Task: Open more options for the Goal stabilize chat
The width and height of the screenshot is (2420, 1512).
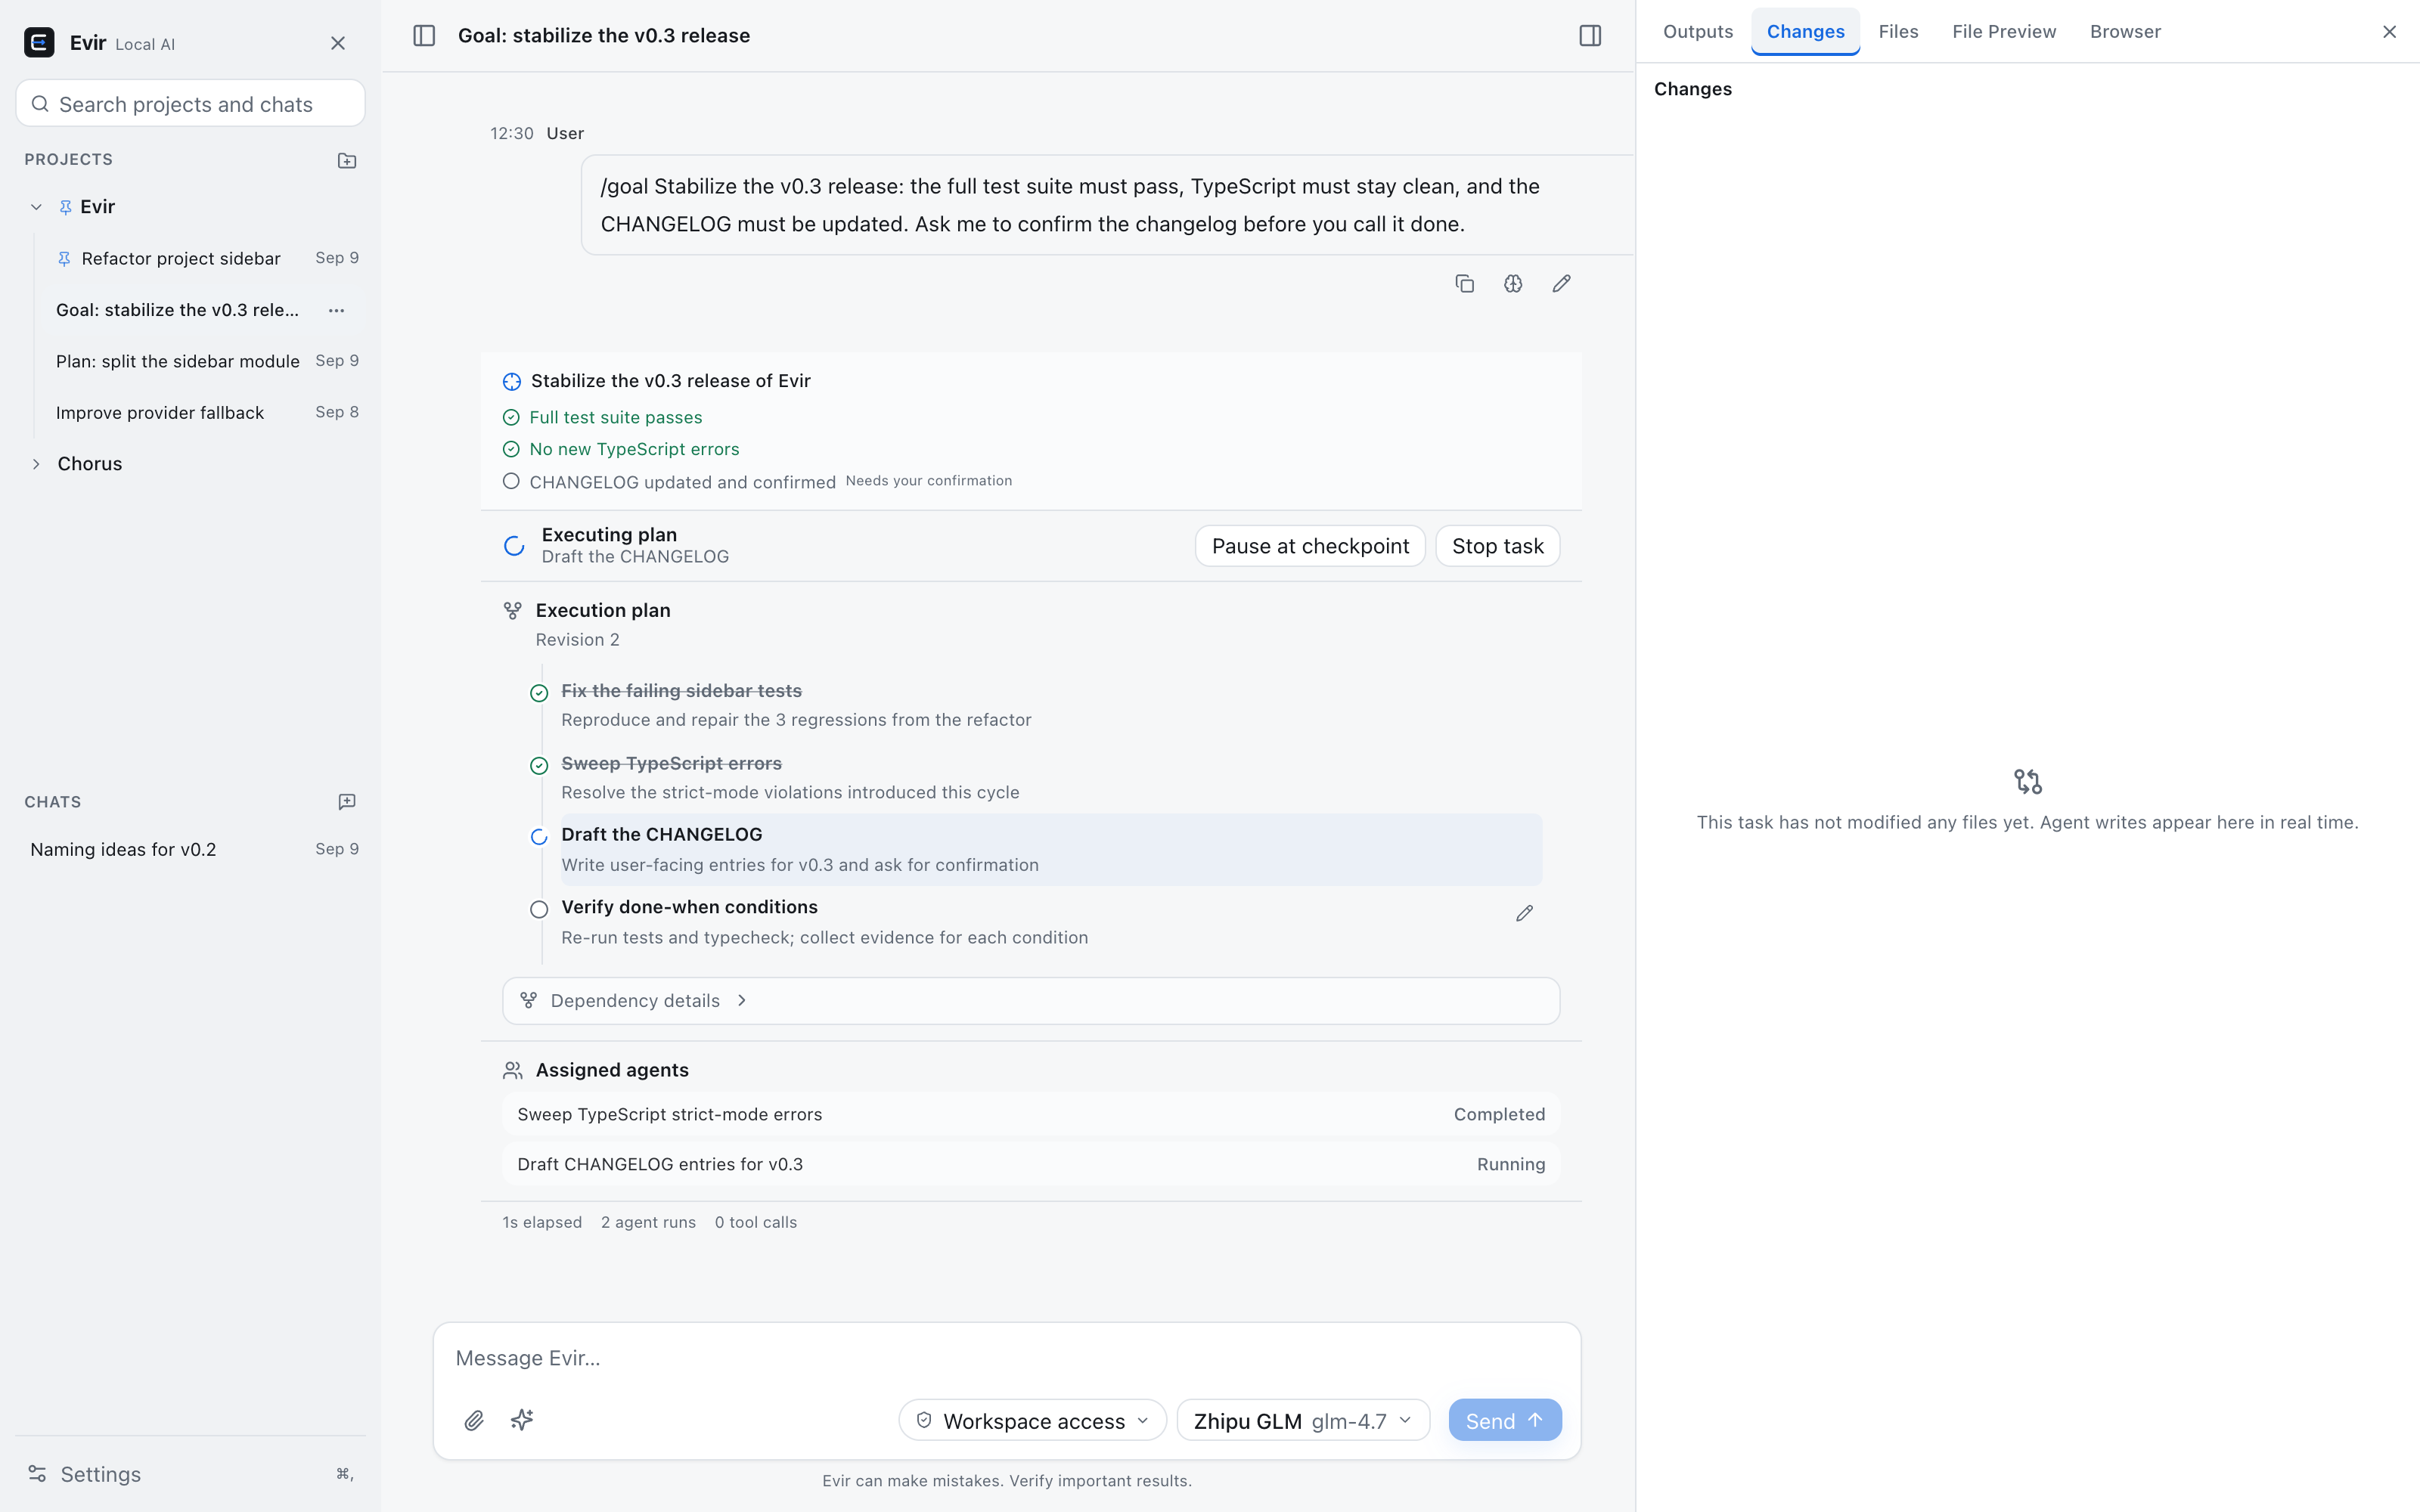Action: click(337, 310)
